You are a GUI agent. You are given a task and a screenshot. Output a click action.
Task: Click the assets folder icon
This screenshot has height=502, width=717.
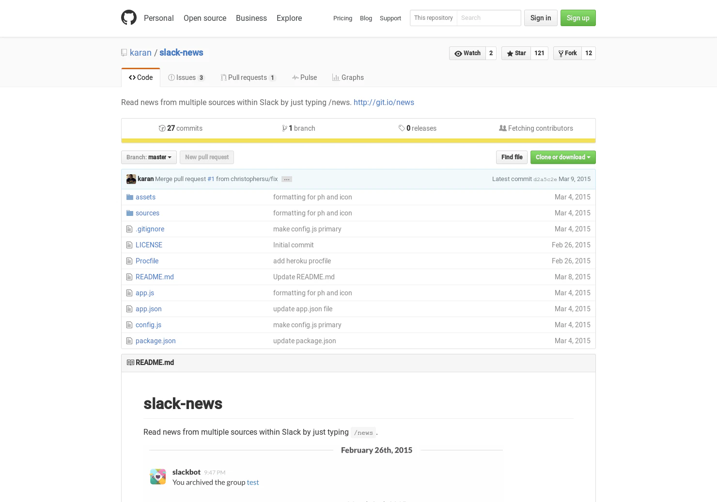[130, 197]
